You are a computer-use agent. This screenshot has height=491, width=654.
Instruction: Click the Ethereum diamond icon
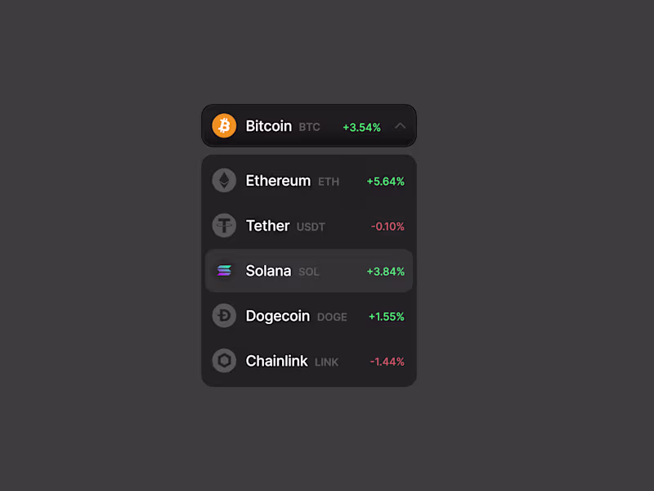224,181
